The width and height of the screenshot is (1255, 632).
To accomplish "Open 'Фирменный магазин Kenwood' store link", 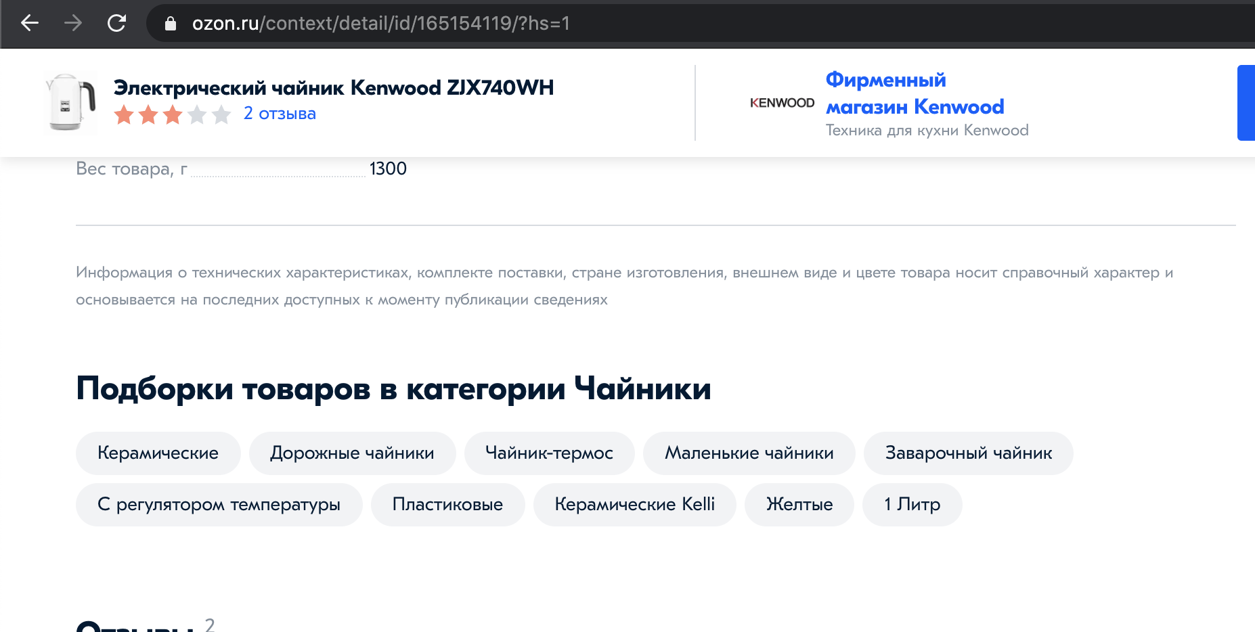I will [915, 93].
